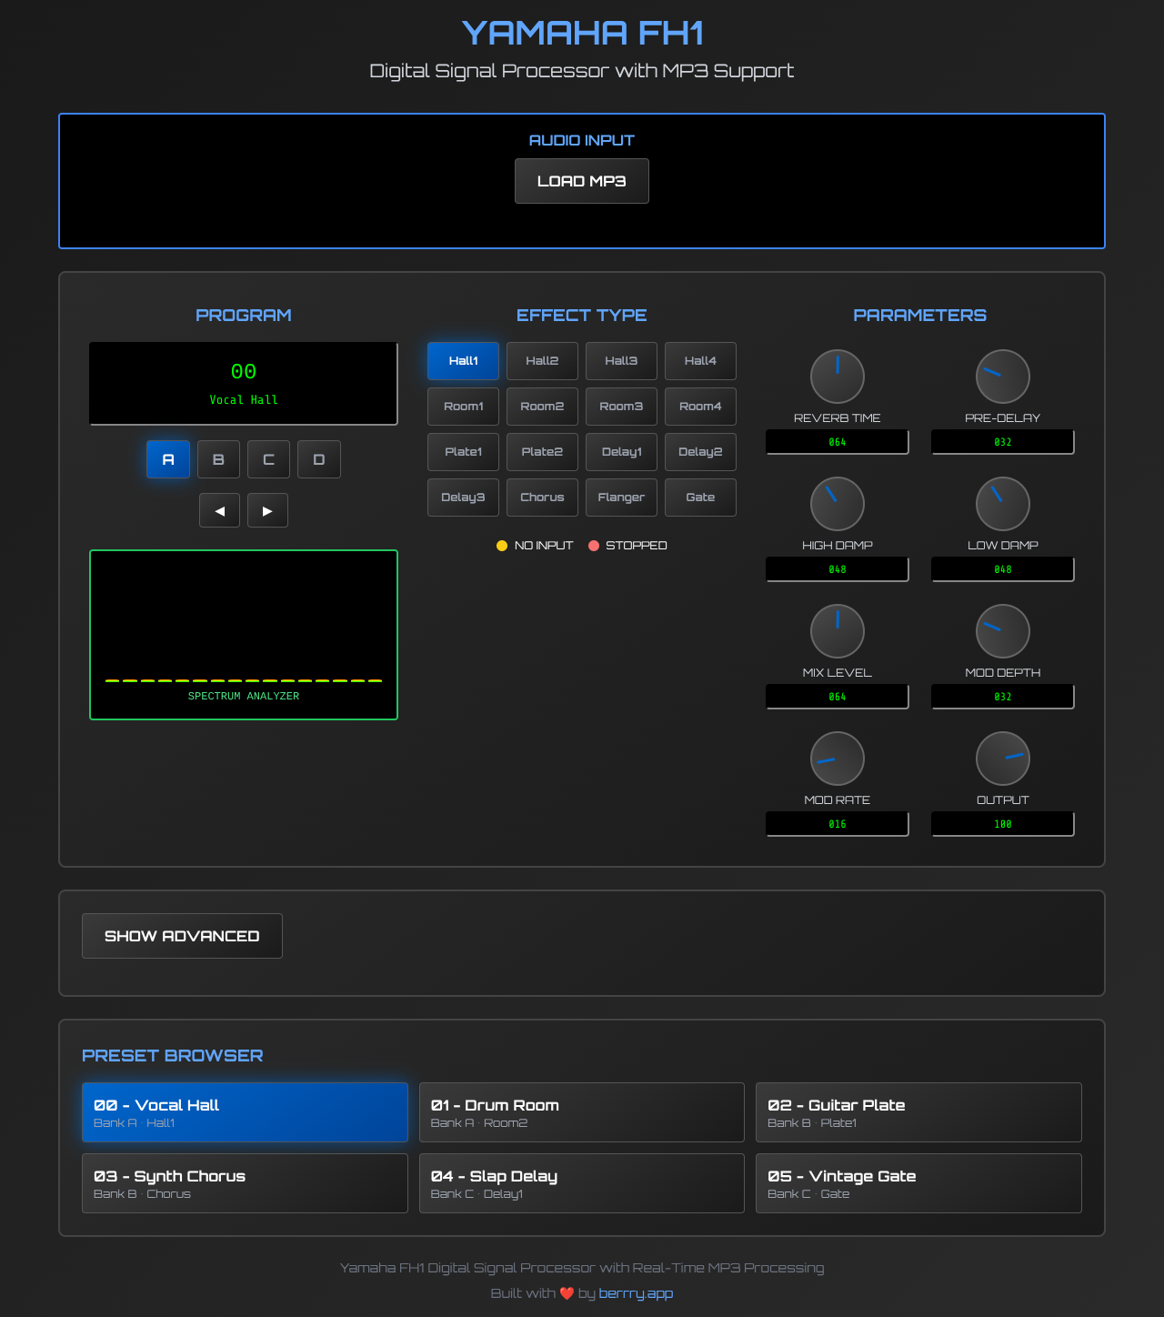Image resolution: width=1164 pixels, height=1317 pixels.
Task: Click the MOD RATE knob
Action: click(837, 758)
